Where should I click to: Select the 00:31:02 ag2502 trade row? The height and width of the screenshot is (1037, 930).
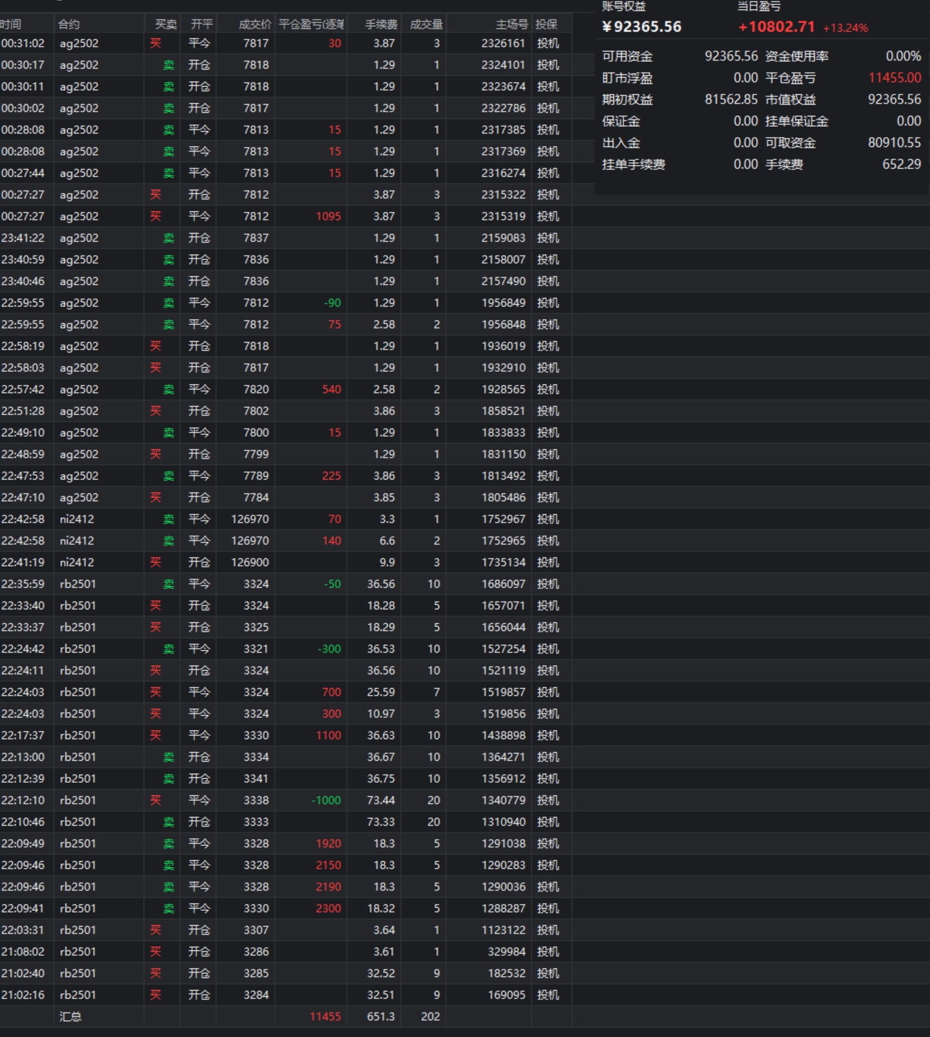79,43
